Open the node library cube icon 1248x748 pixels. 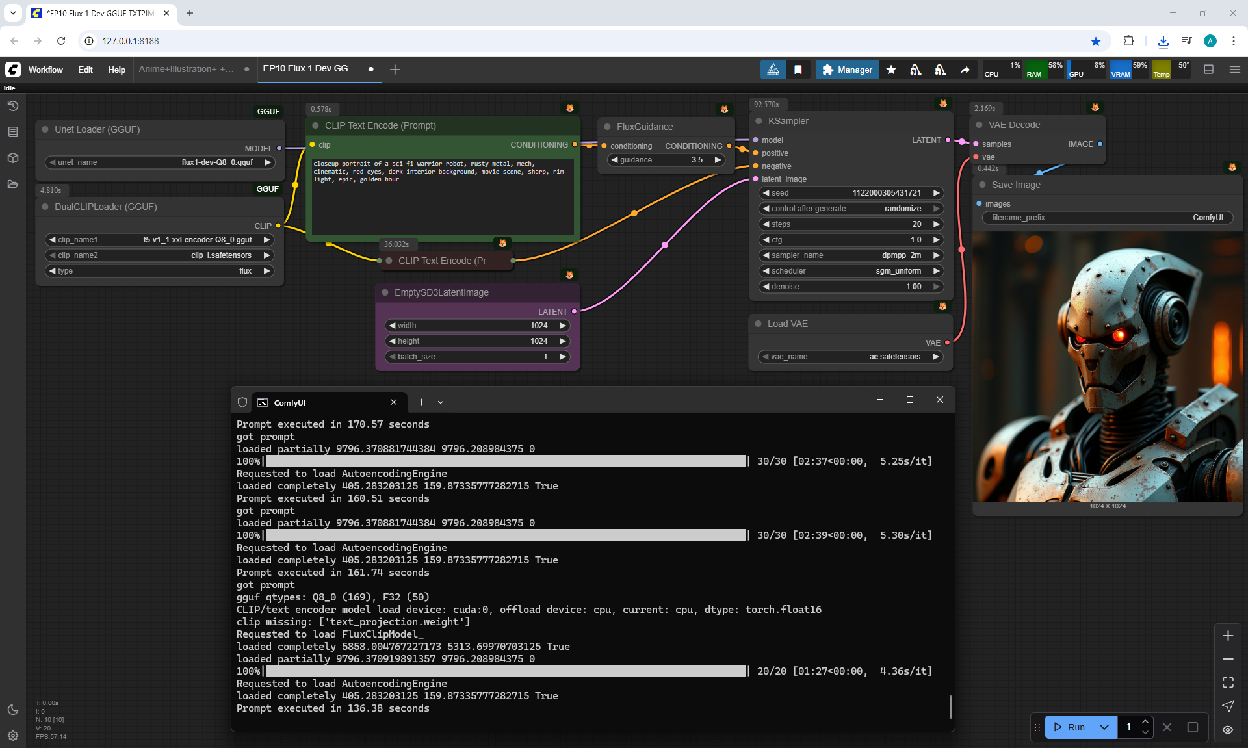tap(13, 158)
